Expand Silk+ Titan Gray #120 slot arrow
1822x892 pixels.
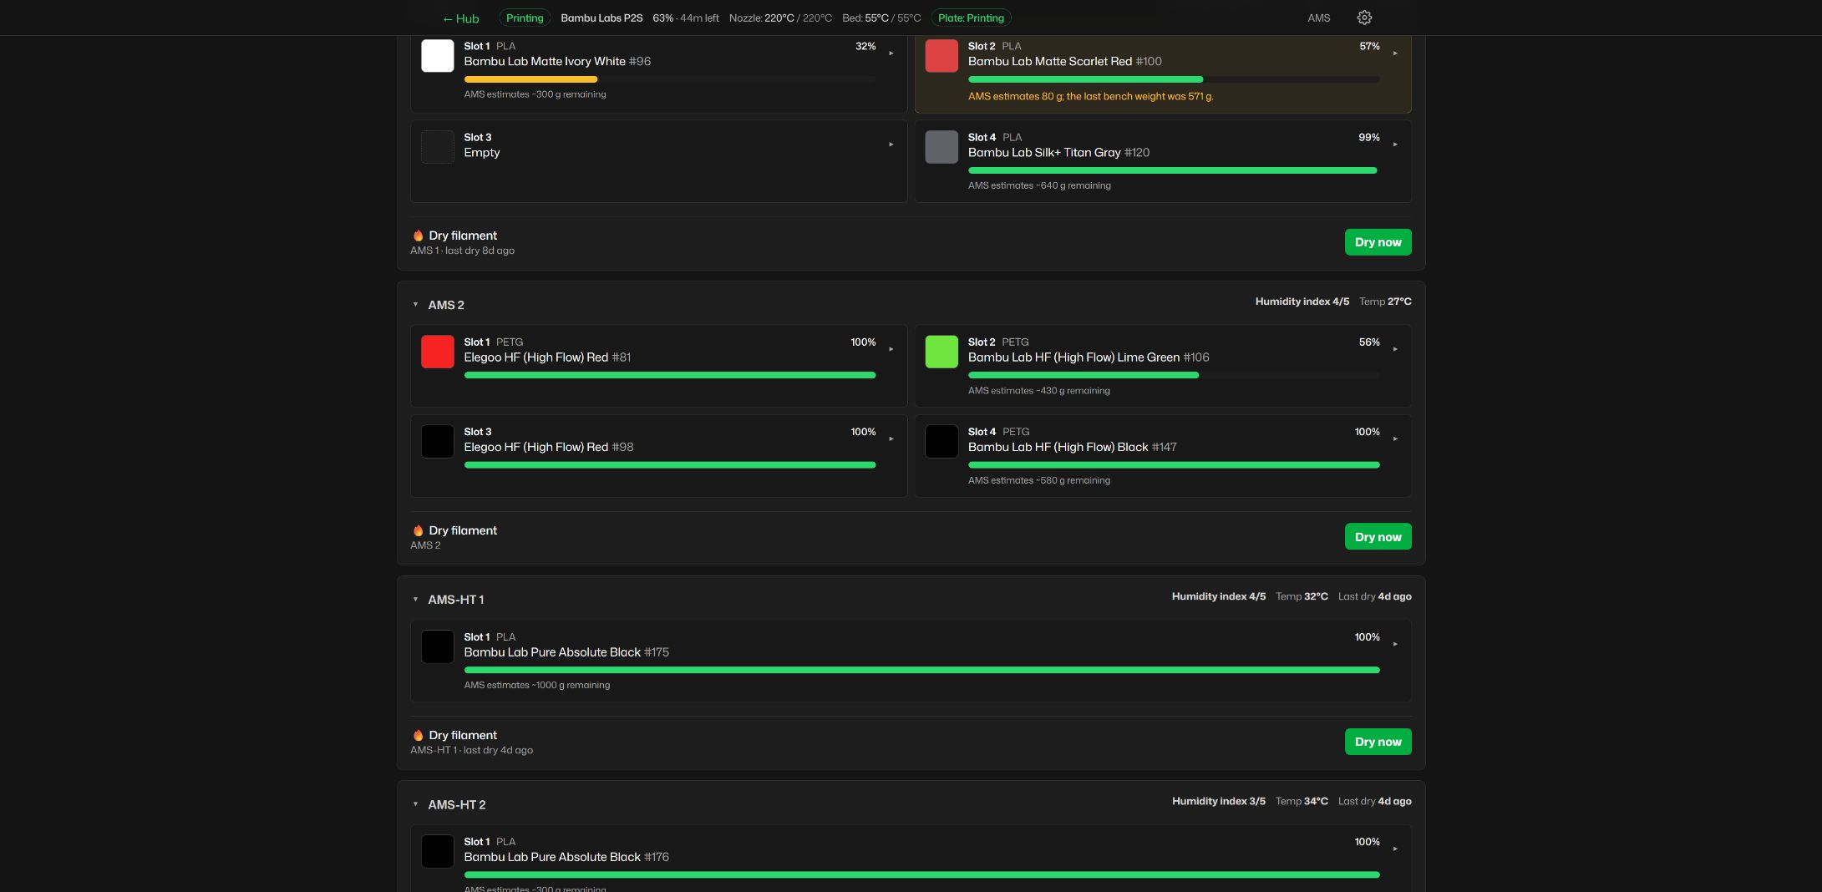1395,144
